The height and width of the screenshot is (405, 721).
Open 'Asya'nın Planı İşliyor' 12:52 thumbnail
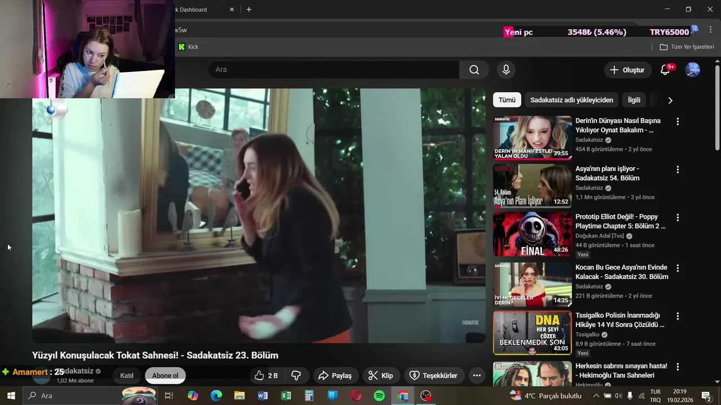point(532,186)
